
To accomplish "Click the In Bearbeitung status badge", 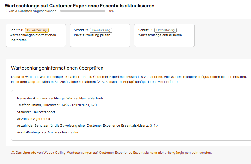I will (37, 30).
